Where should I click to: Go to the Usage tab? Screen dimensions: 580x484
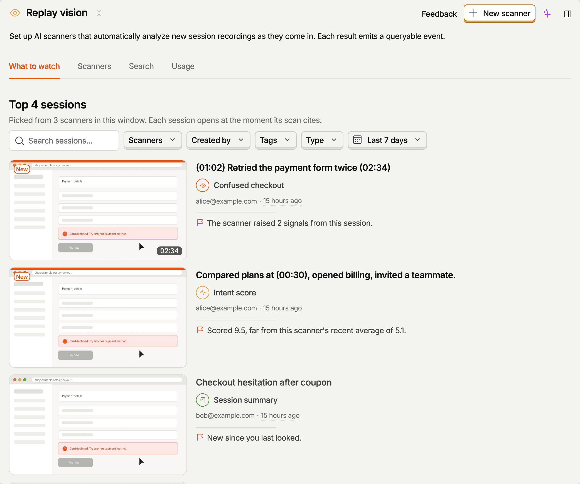tap(183, 66)
